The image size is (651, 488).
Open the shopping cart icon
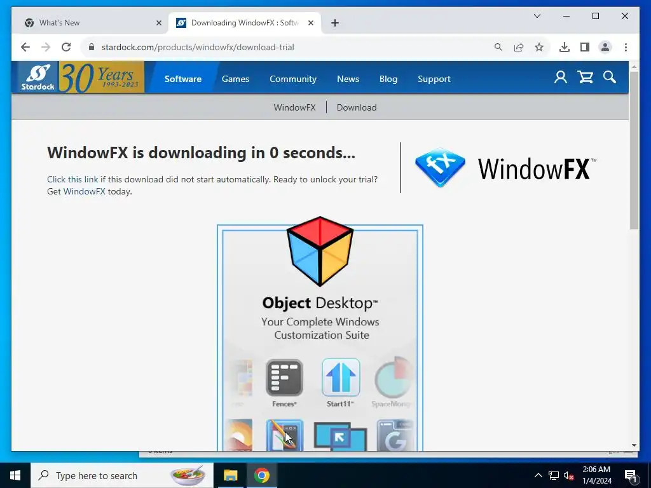585,77
